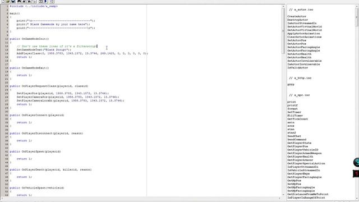Select SetTimer in the function list
359x202 pixels.
[294, 112]
